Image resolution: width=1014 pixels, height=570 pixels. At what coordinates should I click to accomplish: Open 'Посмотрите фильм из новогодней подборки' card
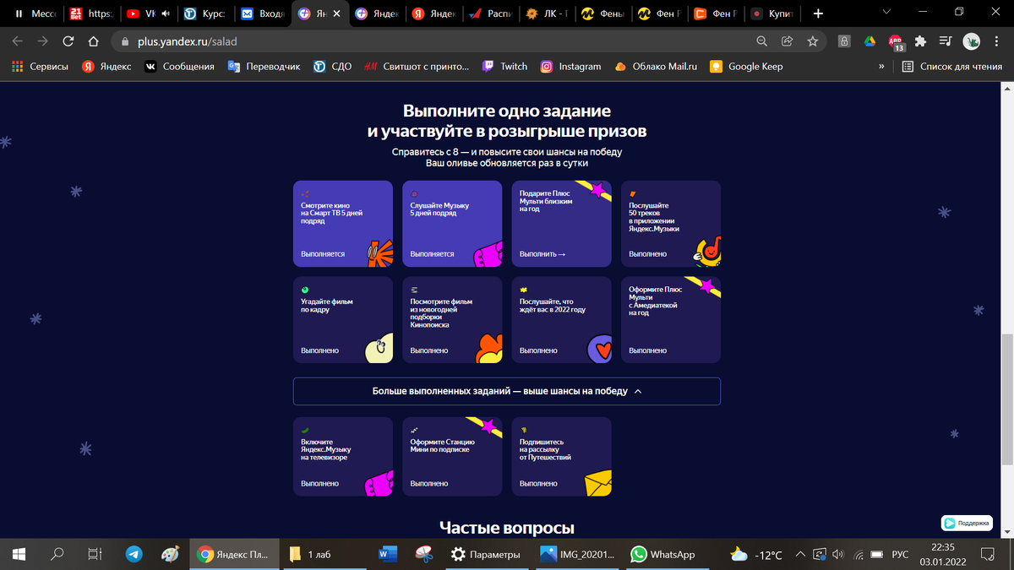tap(452, 320)
